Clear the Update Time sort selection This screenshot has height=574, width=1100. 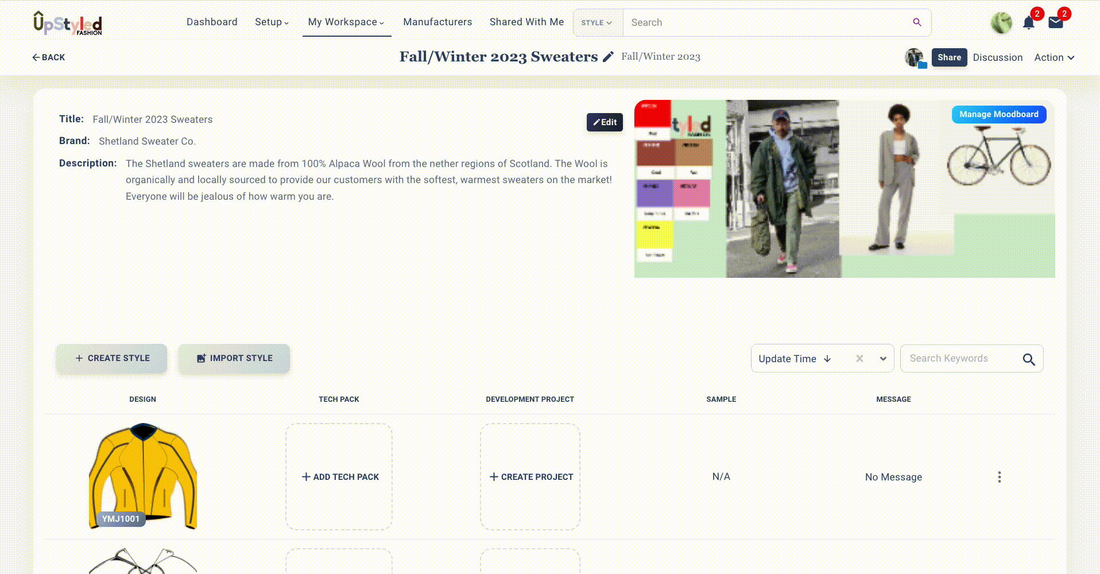coord(859,359)
